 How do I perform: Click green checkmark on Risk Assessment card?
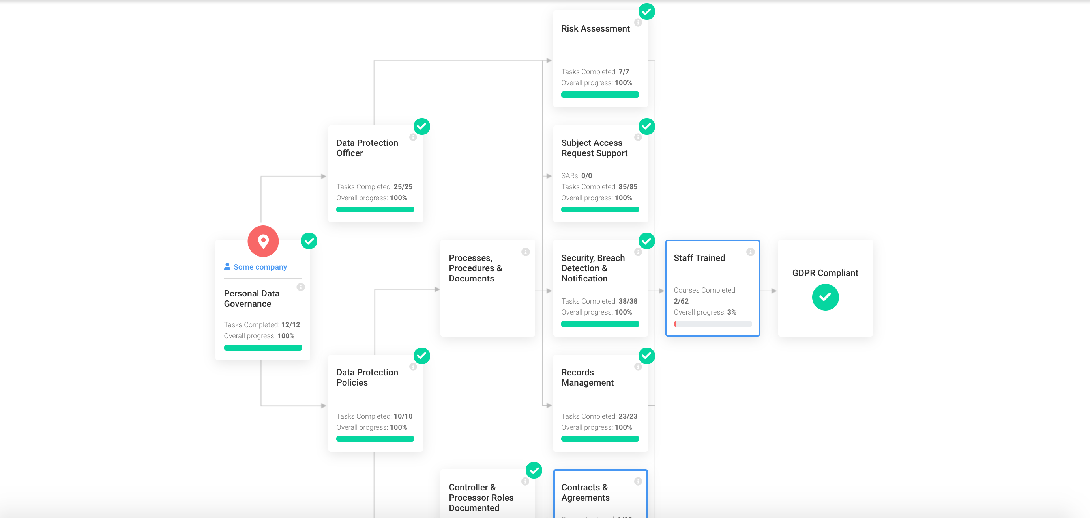pos(646,11)
